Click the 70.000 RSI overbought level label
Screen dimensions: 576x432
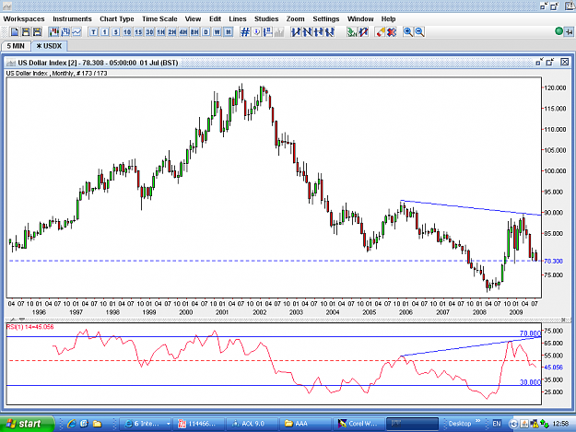(530, 333)
